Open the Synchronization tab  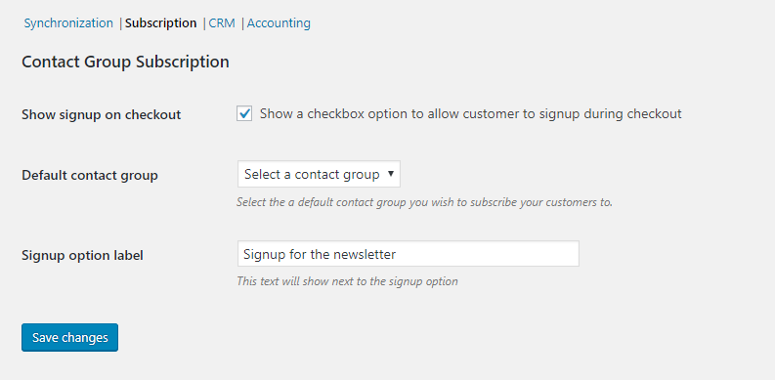(68, 23)
